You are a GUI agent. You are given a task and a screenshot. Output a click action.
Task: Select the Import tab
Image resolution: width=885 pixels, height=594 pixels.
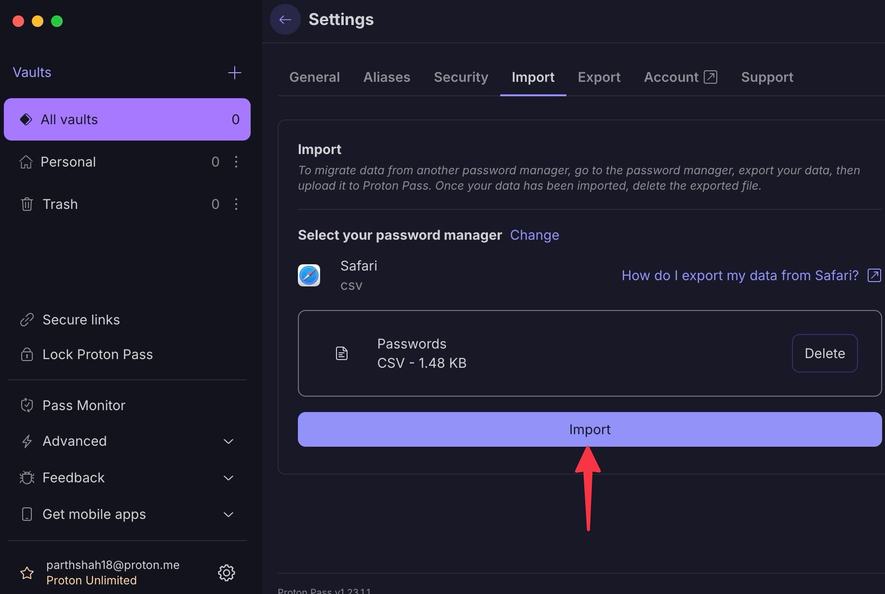[533, 77]
